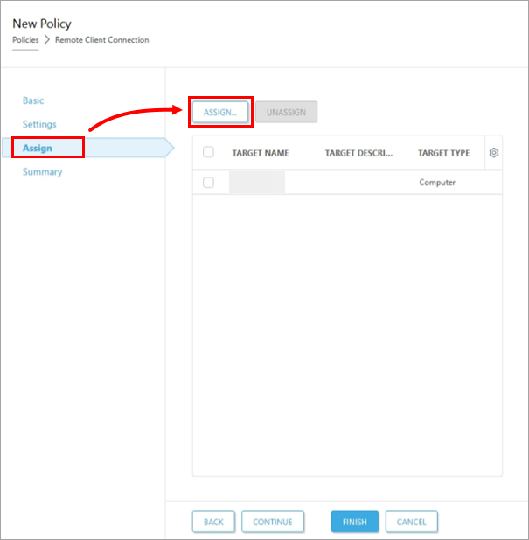Viewport: 529px width, 540px height.
Task: Click Remote Client Connection breadcrumb
Action: click(101, 40)
